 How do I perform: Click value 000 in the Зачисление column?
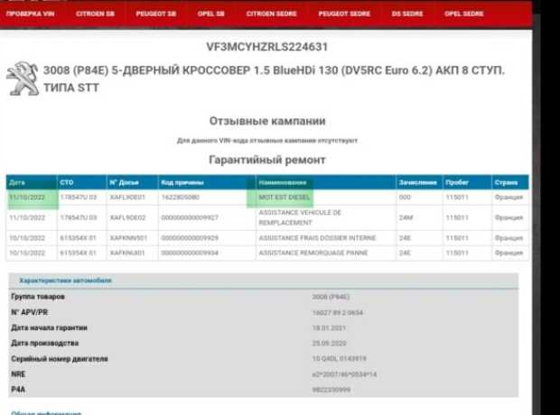[x=405, y=198]
